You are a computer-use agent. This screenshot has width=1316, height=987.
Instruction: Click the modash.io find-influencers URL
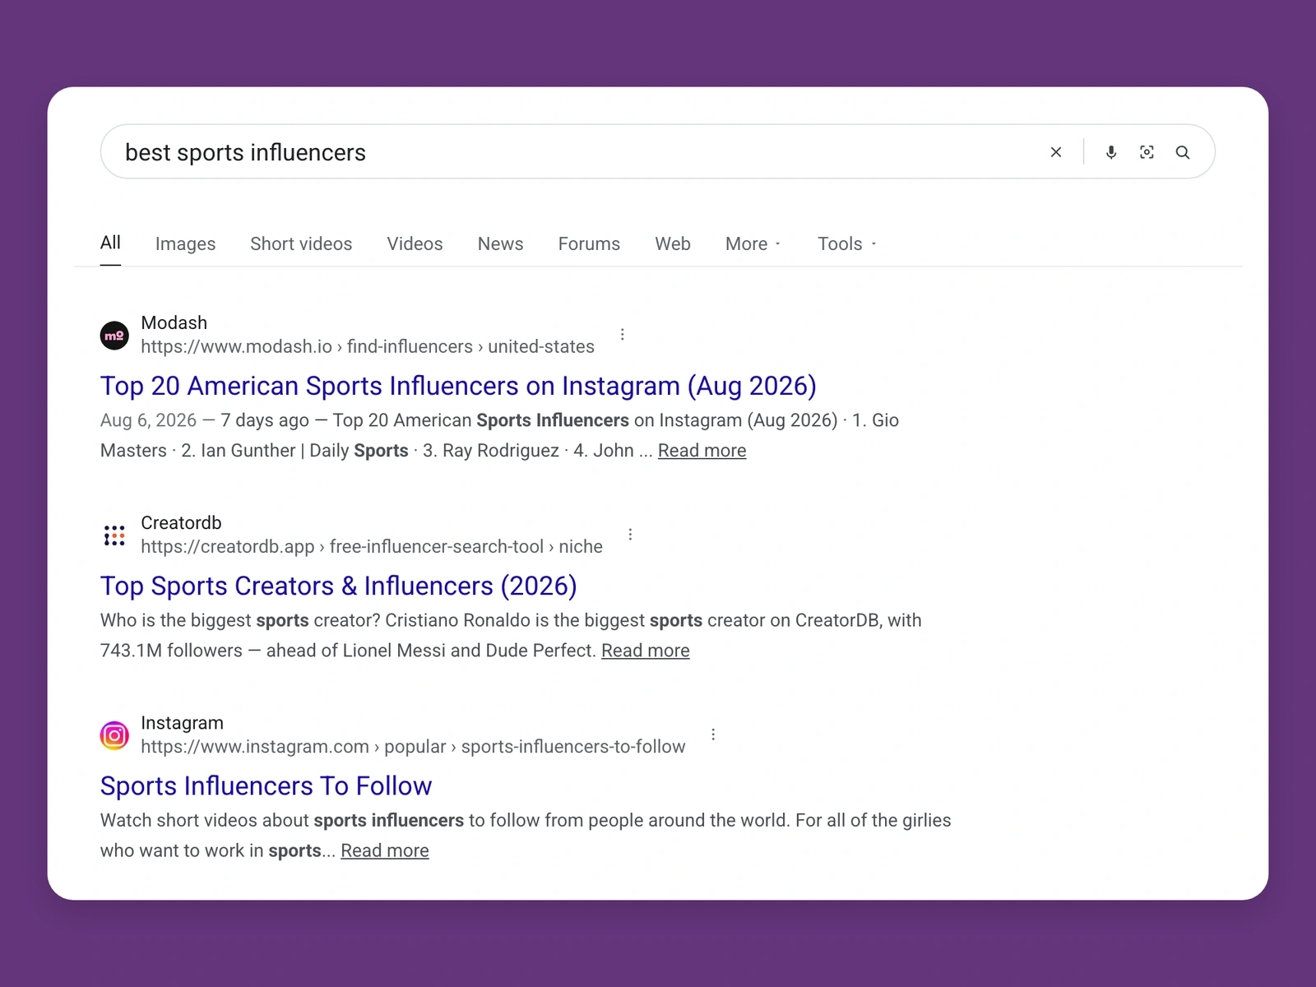(368, 346)
